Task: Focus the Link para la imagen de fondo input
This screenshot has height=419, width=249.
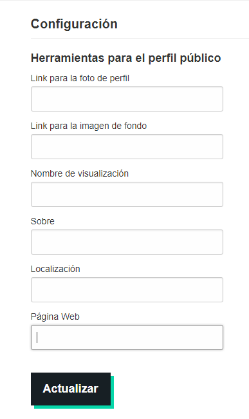Action: pos(127,147)
